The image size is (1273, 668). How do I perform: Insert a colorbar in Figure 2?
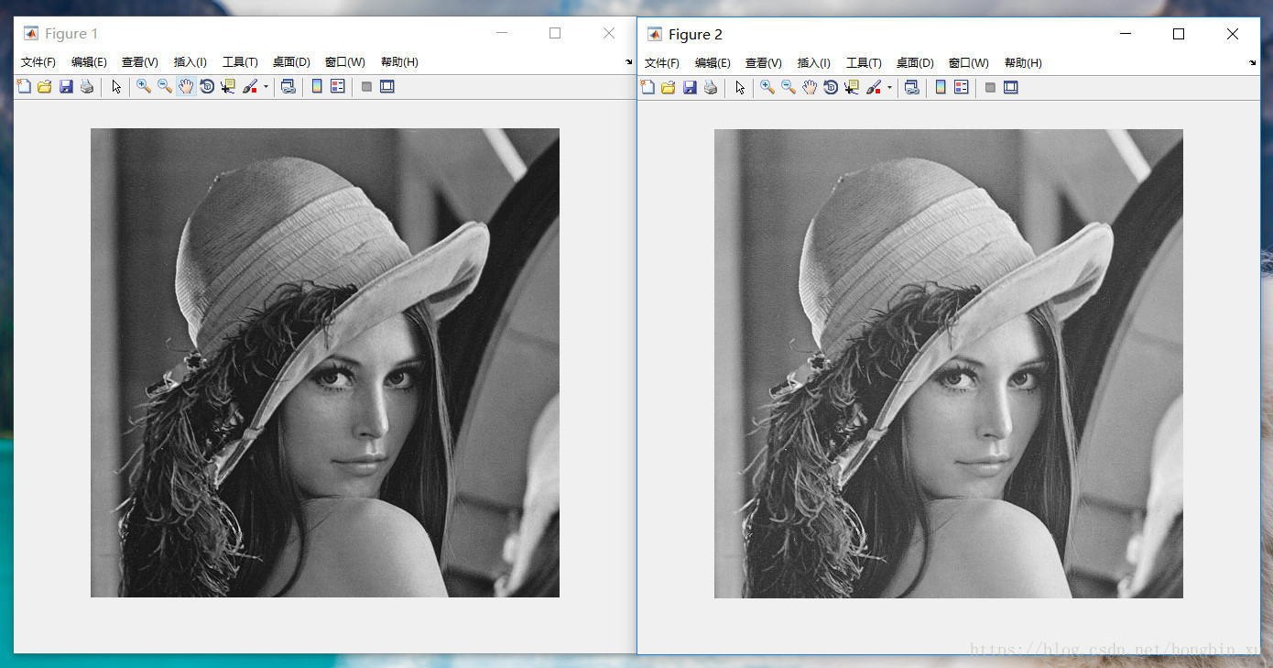coord(941,87)
